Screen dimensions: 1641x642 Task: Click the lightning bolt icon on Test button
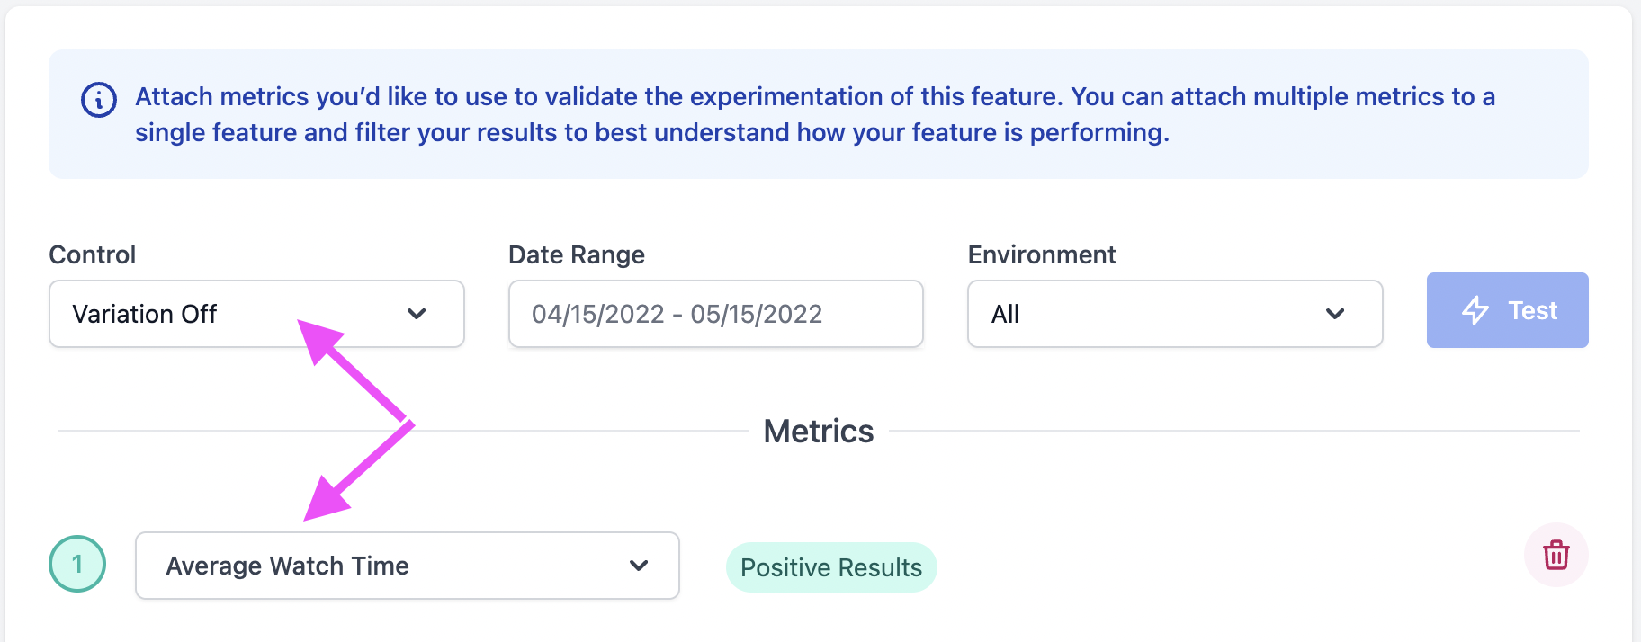(x=1475, y=310)
